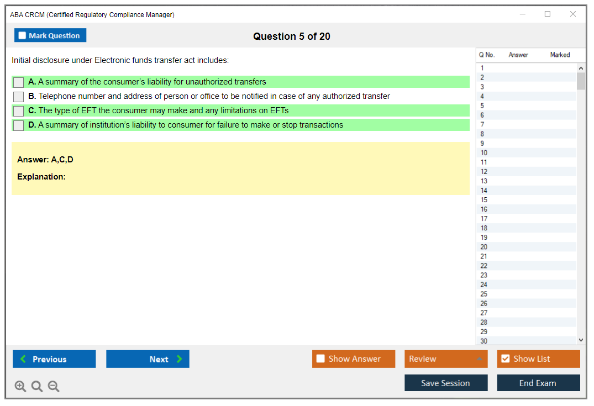This screenshot has width=594, height=406.
Task: Toggle the Show Answer checkbox
Action: 320,359
